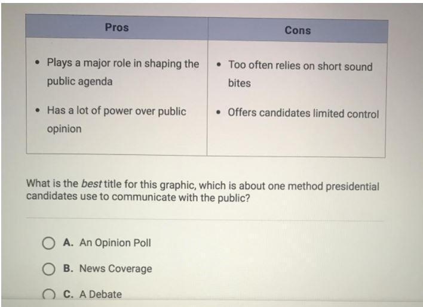Click the question text about presidential candidates

(203, 191)
